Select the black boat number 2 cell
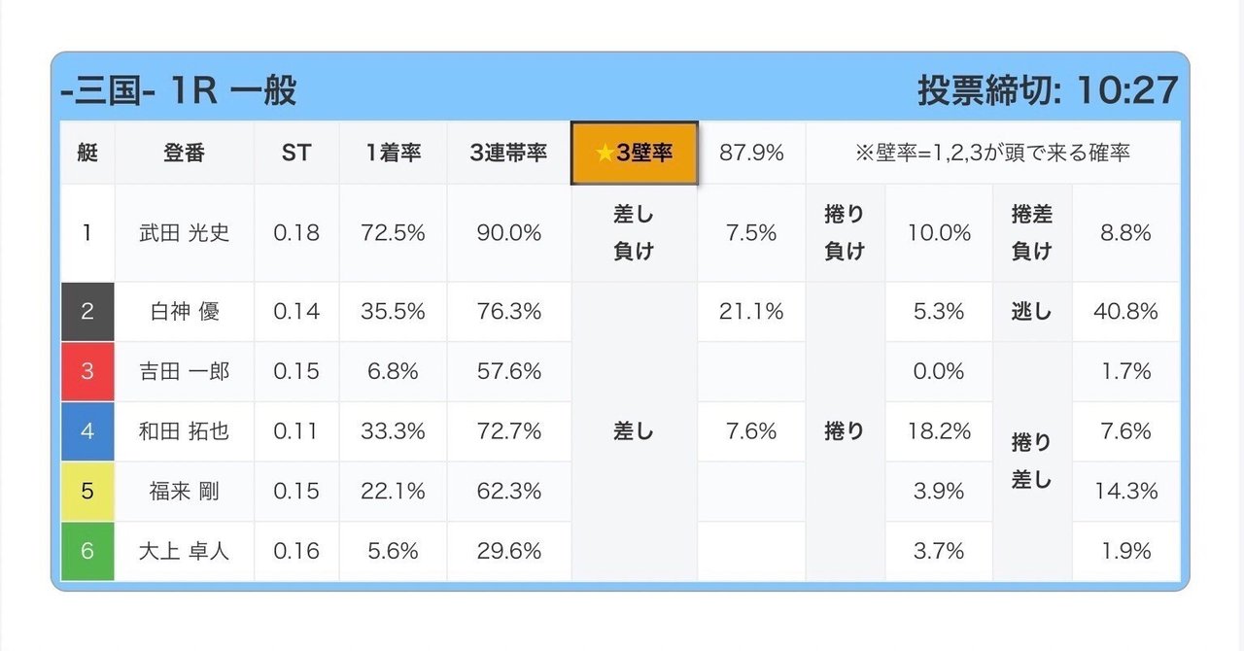This screenshot has height=651, width=1244. [x=87, y=312]
